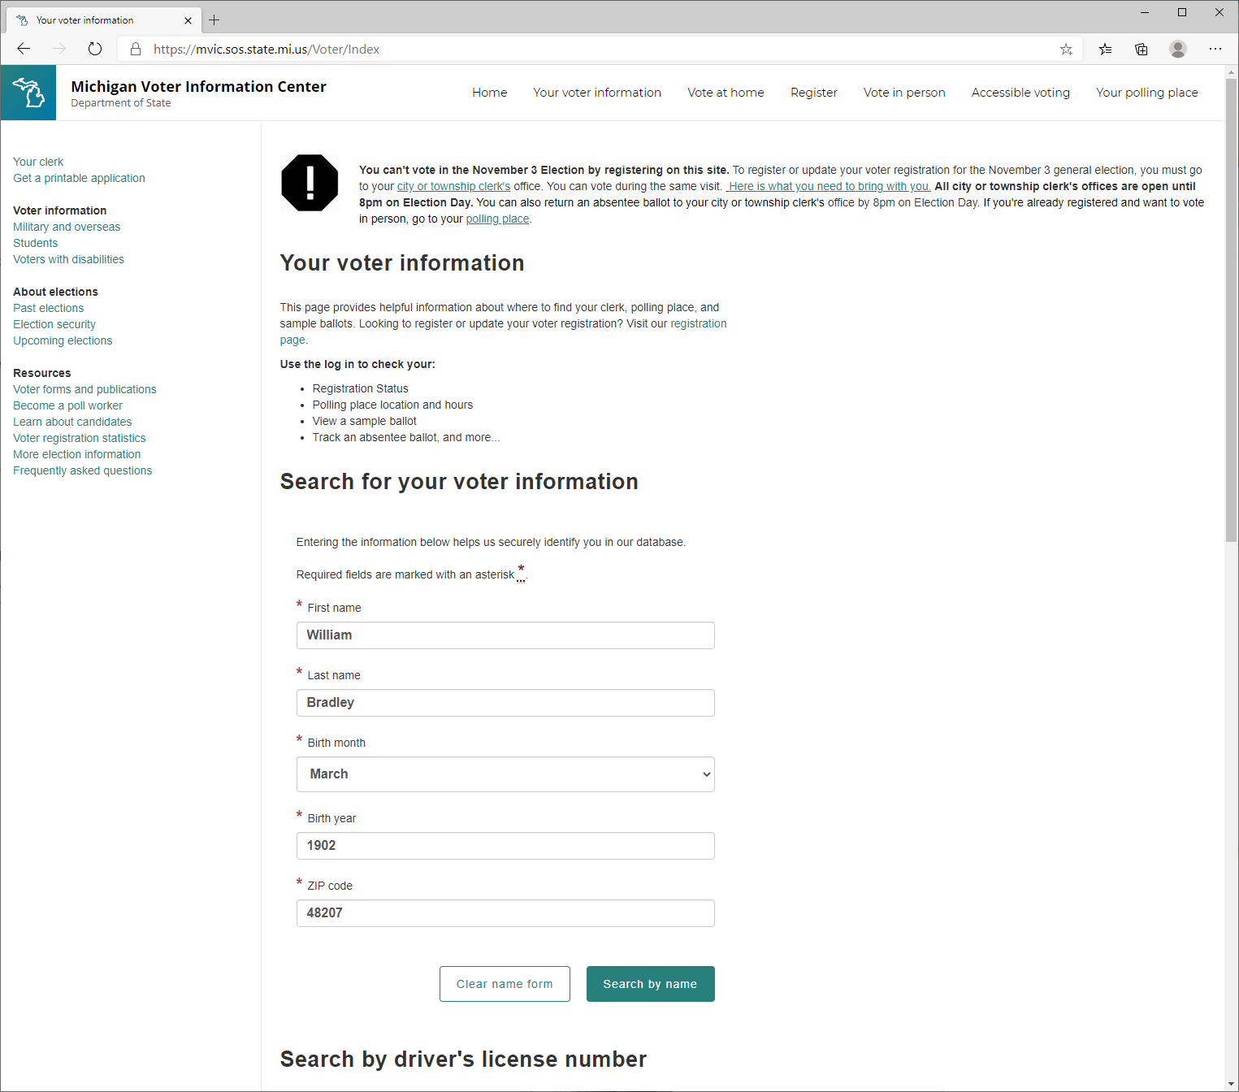Click the browser address bar URL
Viewport: 1239px width, 1092px height.
tap(266, 49)
